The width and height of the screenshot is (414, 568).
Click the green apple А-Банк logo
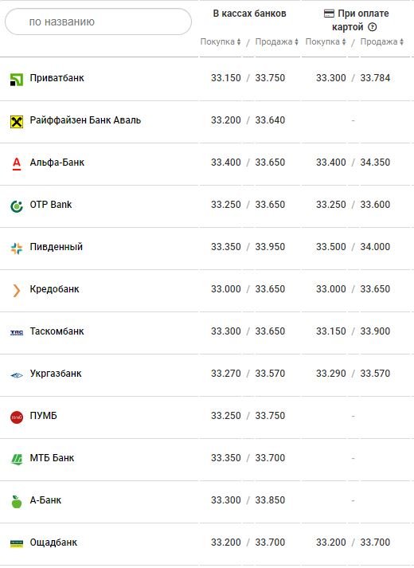(17, 502)
